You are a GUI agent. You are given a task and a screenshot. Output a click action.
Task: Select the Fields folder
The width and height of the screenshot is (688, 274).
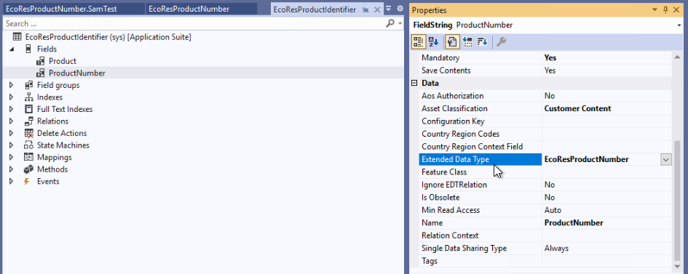pyautogui.click(x=47, y=49)
